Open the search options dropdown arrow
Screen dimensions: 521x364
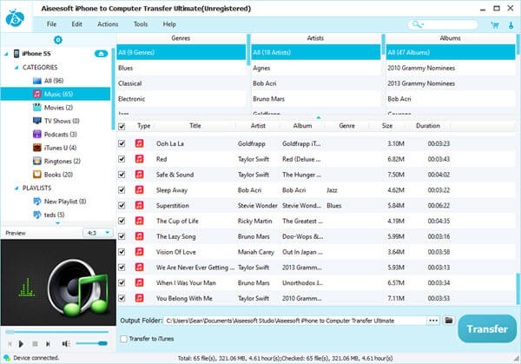pos(423,24)
